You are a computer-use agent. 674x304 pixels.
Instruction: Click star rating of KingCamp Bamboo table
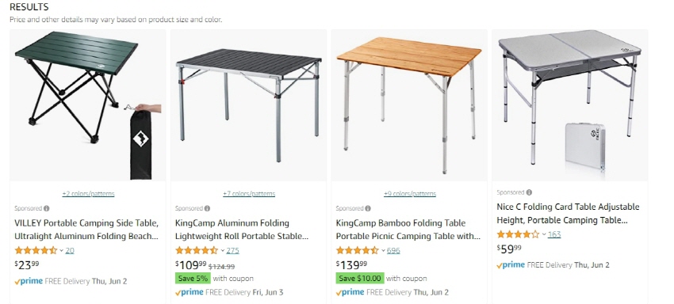(x=357, y=250)
